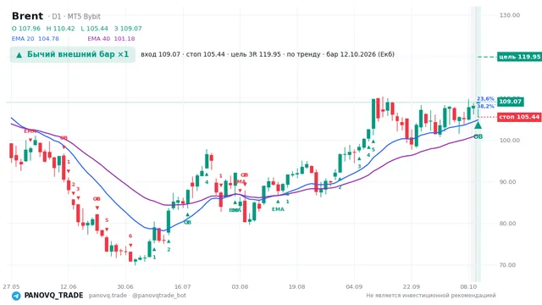
Task: Click the 100.00 price axis label
Action: (510, 141)
